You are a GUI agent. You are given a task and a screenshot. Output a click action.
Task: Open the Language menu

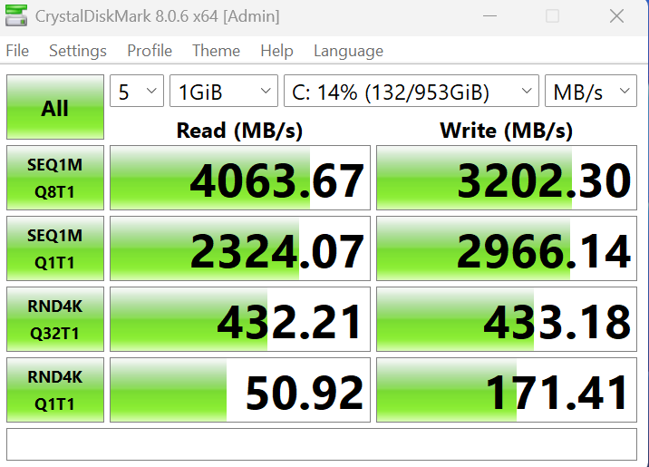coord(348,51)
